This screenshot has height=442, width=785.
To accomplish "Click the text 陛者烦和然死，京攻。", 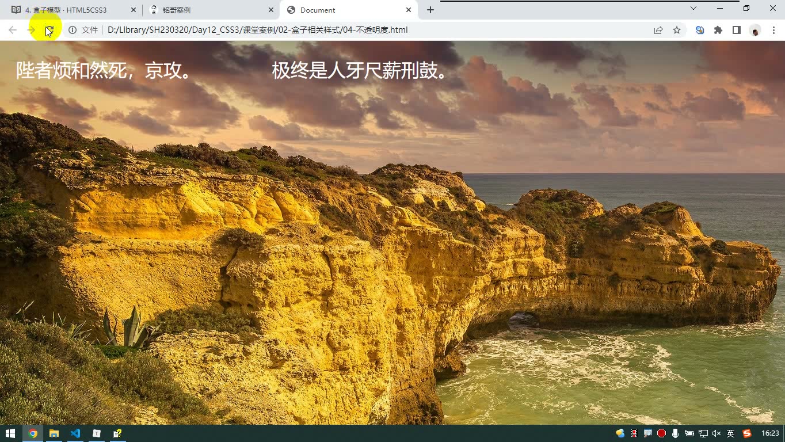I will click(104, 70).
